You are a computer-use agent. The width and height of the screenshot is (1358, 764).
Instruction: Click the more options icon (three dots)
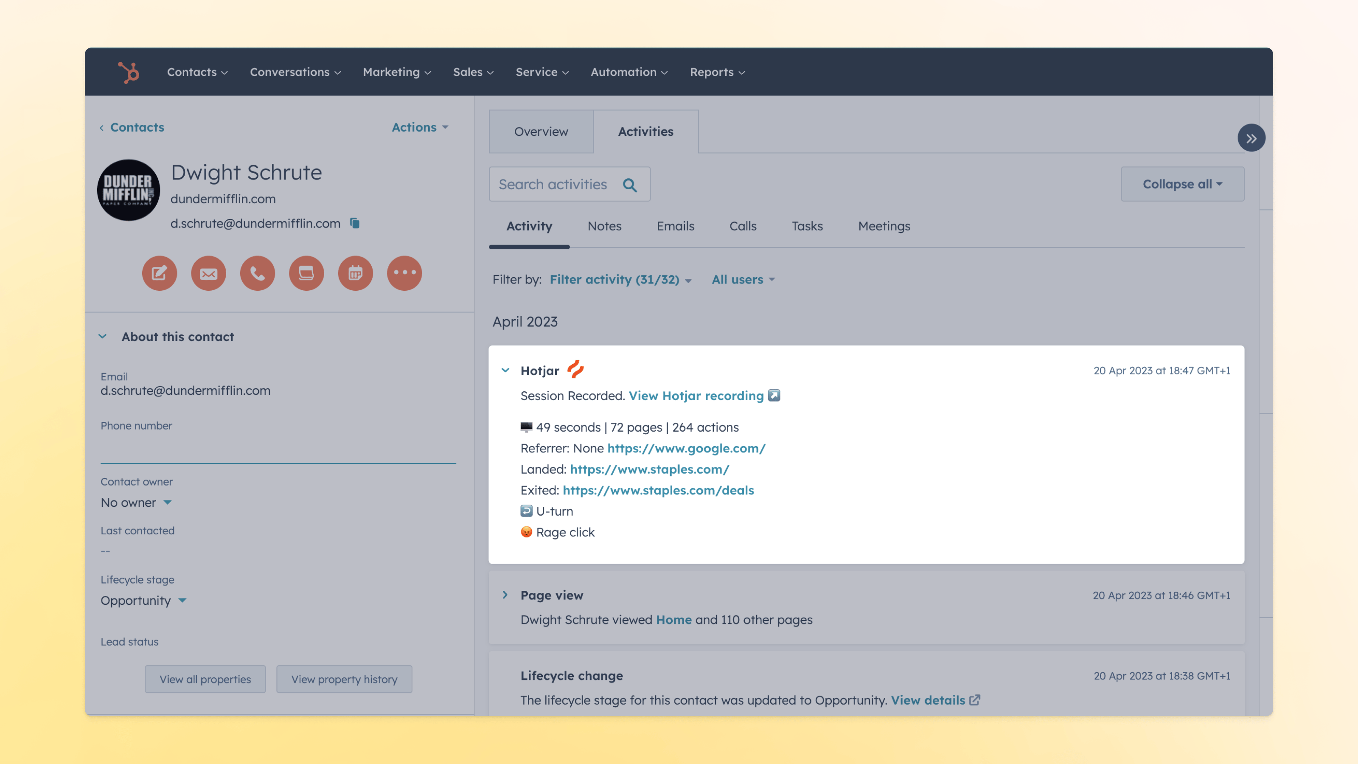click(404, 272)
